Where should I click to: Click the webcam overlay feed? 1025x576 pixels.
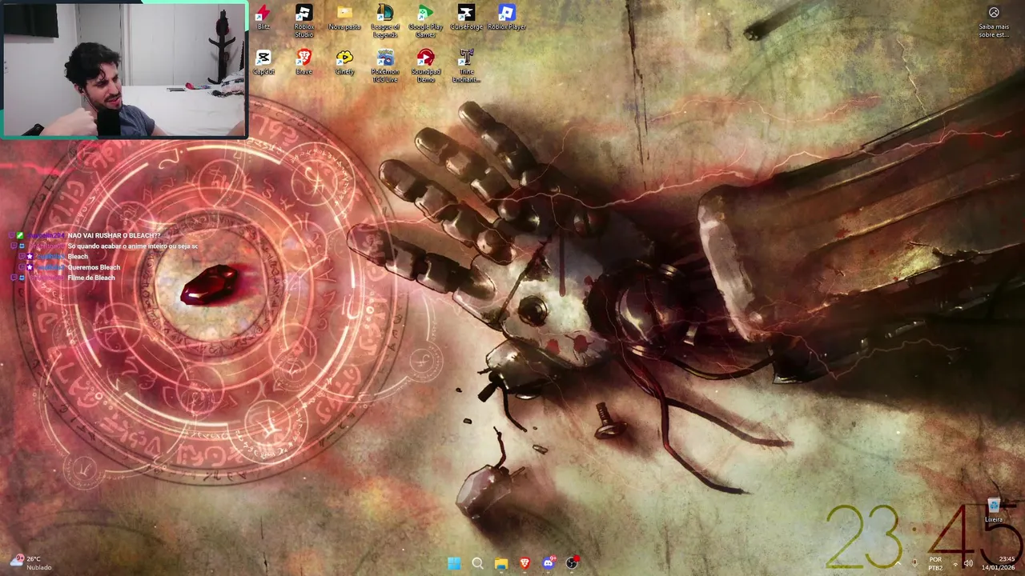pyautogui.click(x=124, y=70)
